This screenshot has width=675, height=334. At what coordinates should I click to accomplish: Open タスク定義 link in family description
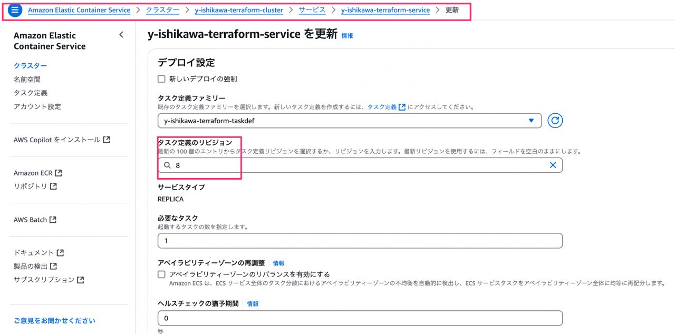tap(382, 106)
